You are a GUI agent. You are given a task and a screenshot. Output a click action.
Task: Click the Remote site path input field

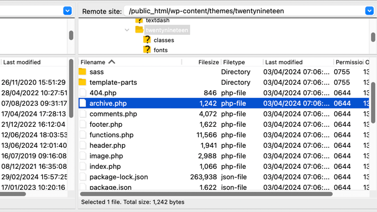[244, 11]
